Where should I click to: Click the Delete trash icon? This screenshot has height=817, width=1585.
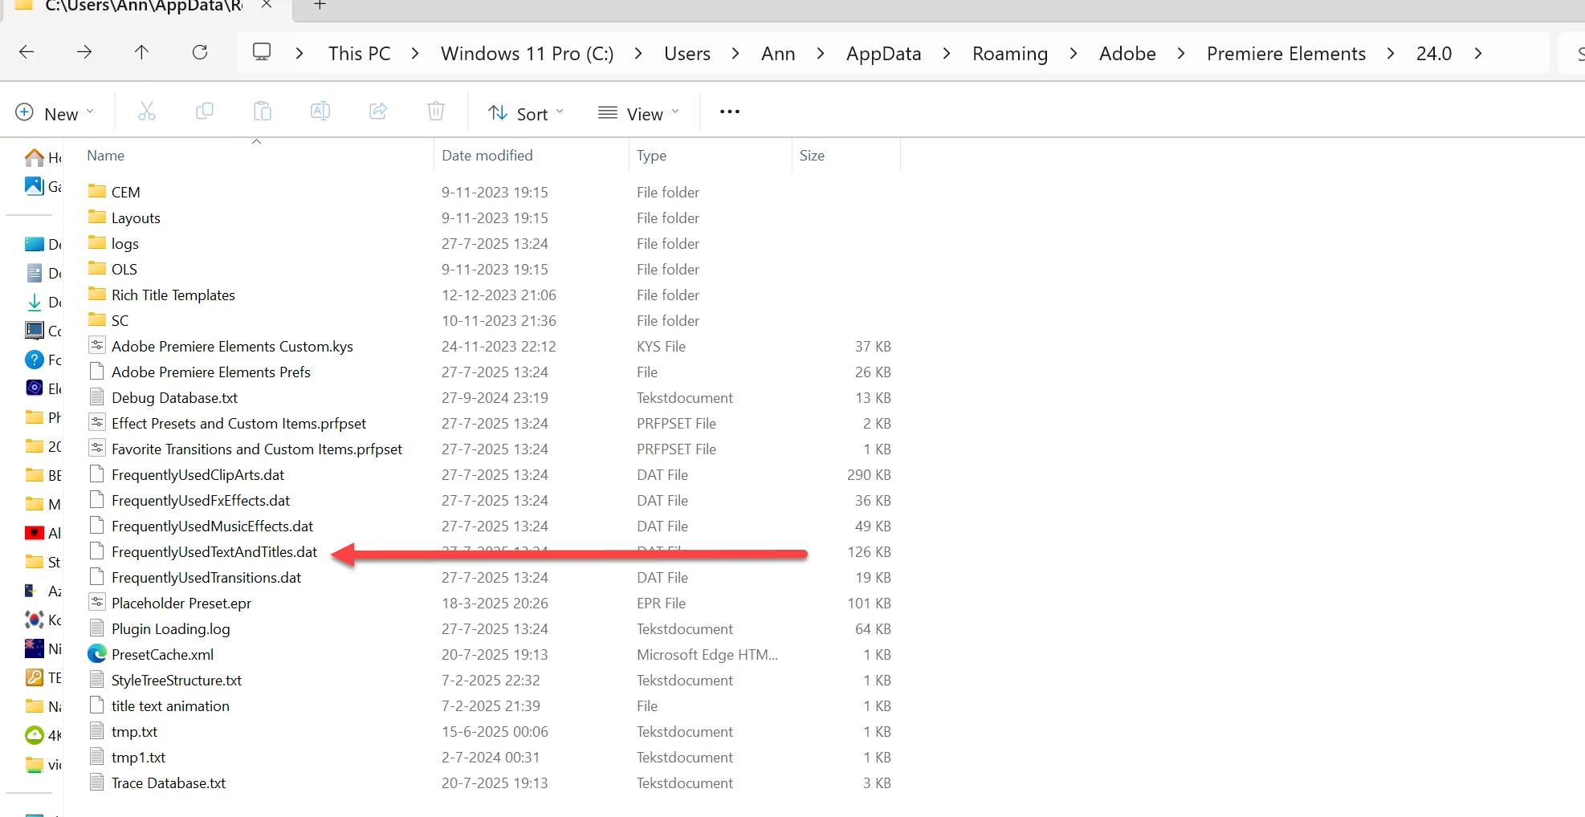(436, 112)
